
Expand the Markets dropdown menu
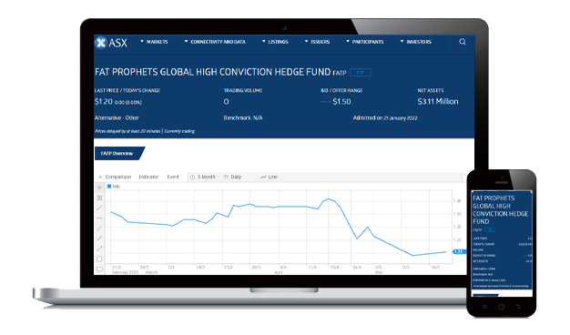click(x=154, y=42)
